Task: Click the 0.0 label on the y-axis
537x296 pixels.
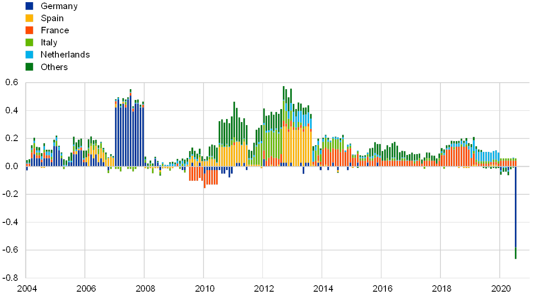Action: point(12,166)
